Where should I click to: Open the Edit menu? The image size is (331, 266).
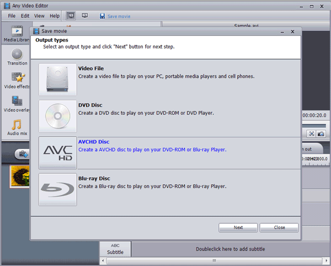point(25,16)
